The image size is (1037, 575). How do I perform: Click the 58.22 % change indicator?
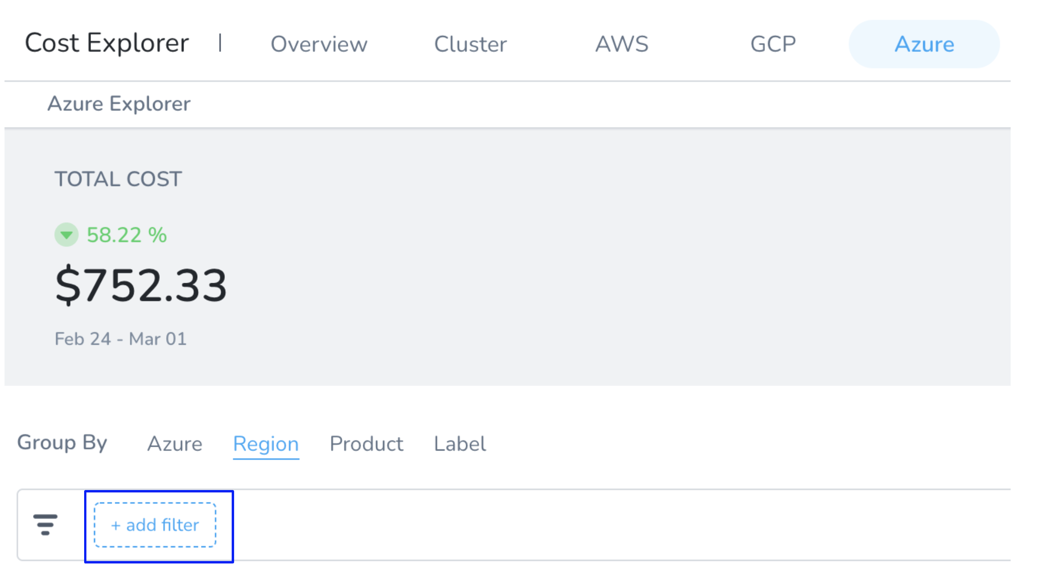(127, 235)
